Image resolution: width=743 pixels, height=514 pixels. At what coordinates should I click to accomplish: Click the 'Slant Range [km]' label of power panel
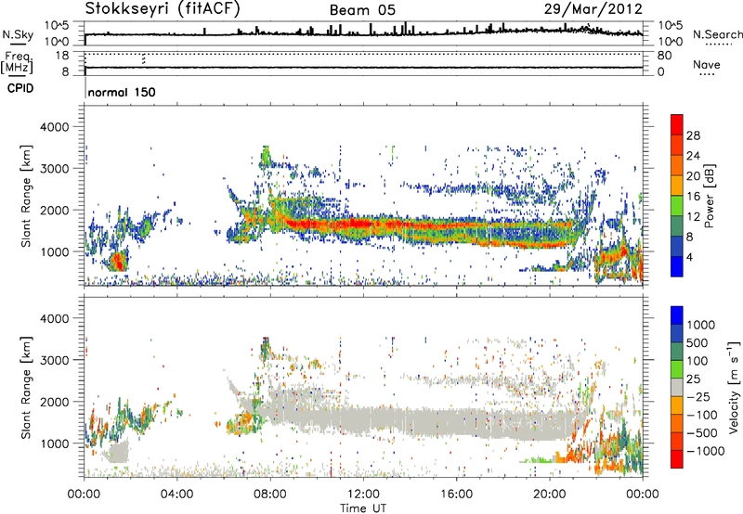pyautogui.click(x=26, y=196)
